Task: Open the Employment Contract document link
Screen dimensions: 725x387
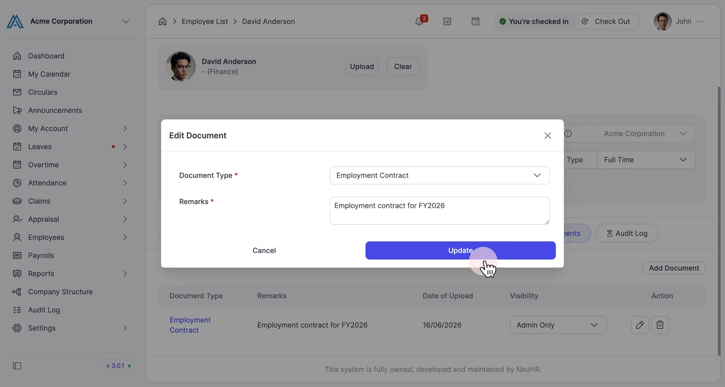Action: (190, 325)
